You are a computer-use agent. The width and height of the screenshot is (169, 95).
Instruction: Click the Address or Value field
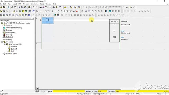(103, 91)
